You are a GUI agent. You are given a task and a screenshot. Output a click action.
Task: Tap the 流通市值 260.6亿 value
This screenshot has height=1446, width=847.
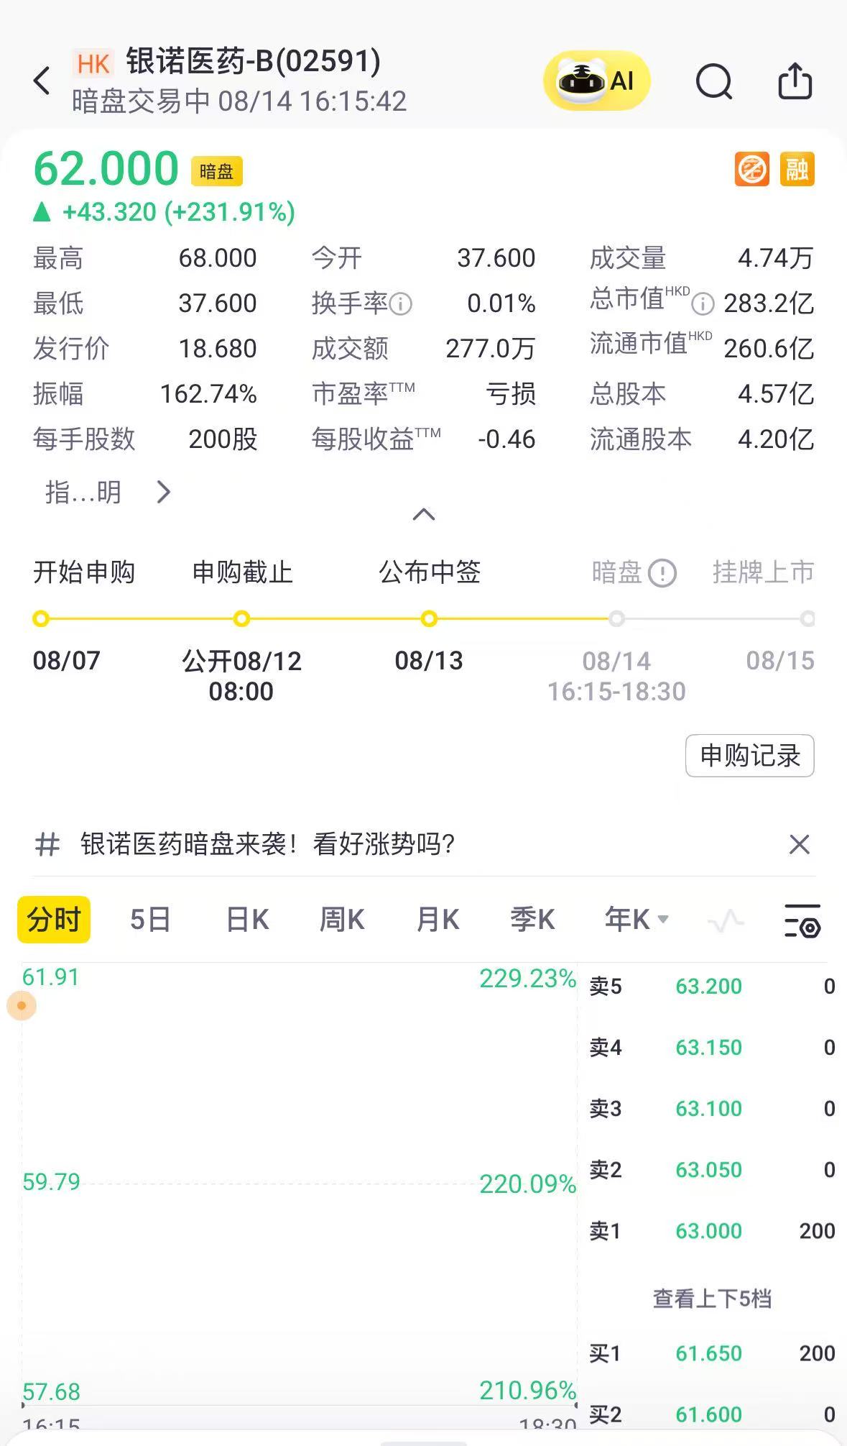pyautogui.click(x=769, y=349)
